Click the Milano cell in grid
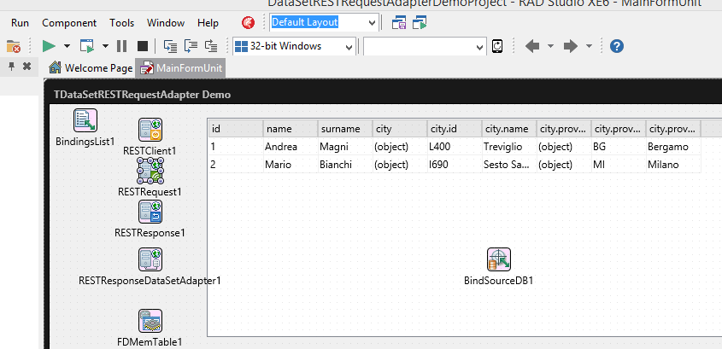This screenshot has height=349, width=722. click(x=673, y=165)
